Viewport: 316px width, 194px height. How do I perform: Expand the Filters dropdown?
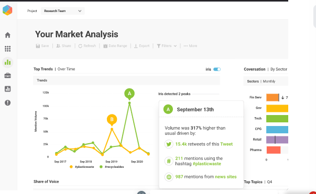(167, 46)
